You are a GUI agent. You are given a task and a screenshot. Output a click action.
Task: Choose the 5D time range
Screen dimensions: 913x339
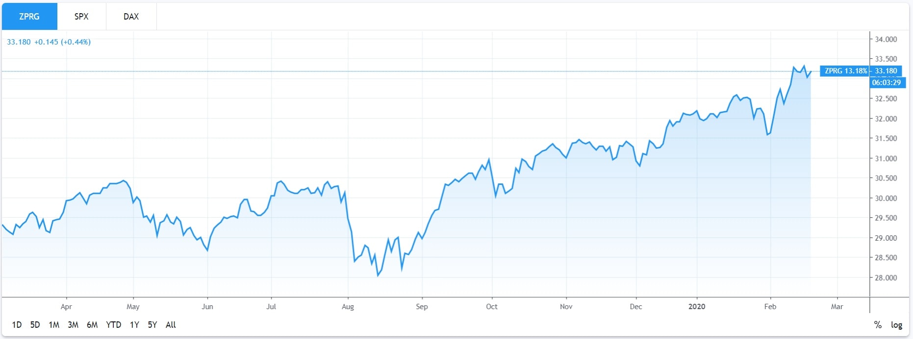click(35, 325)
